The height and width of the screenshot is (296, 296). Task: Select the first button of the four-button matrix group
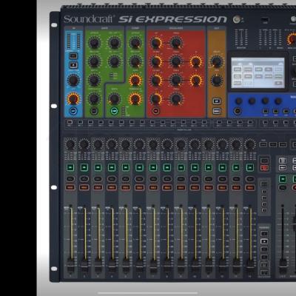[219, 122]
